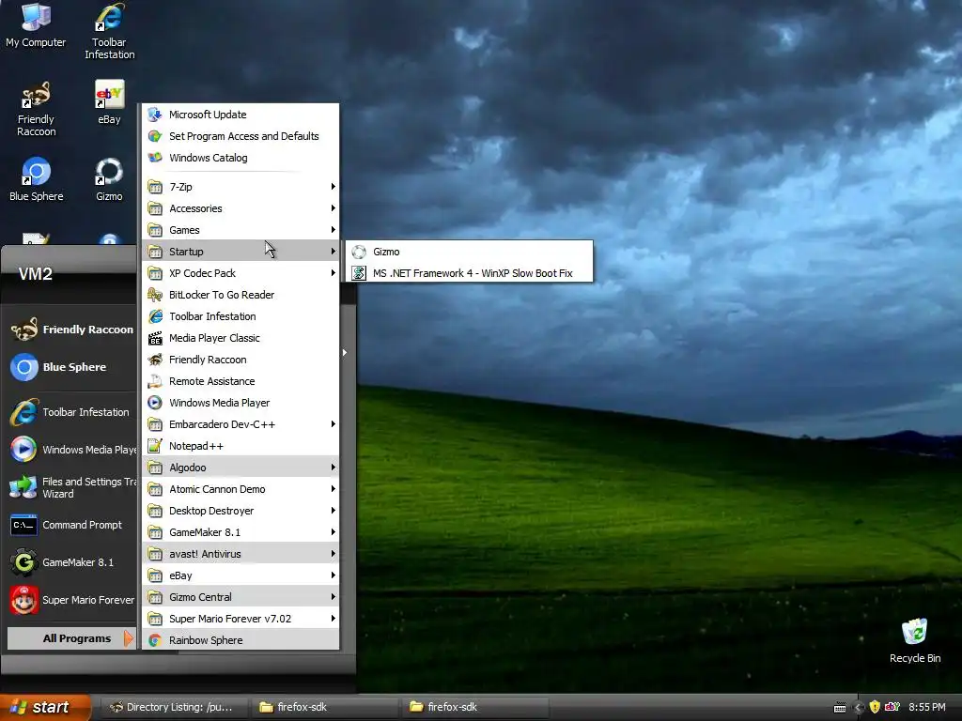
Task: Click Gizmo icon in Startup submenu
Action: click(x=359, y=252)
